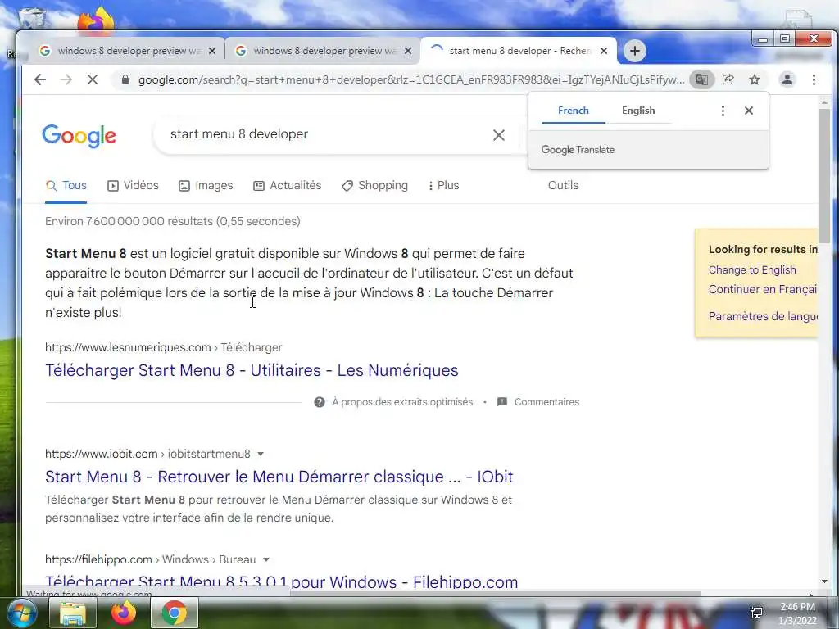Open the Filehippo.com Start Menu 8 link
This screenshot has width=839, height=629.
coord(282,582)
